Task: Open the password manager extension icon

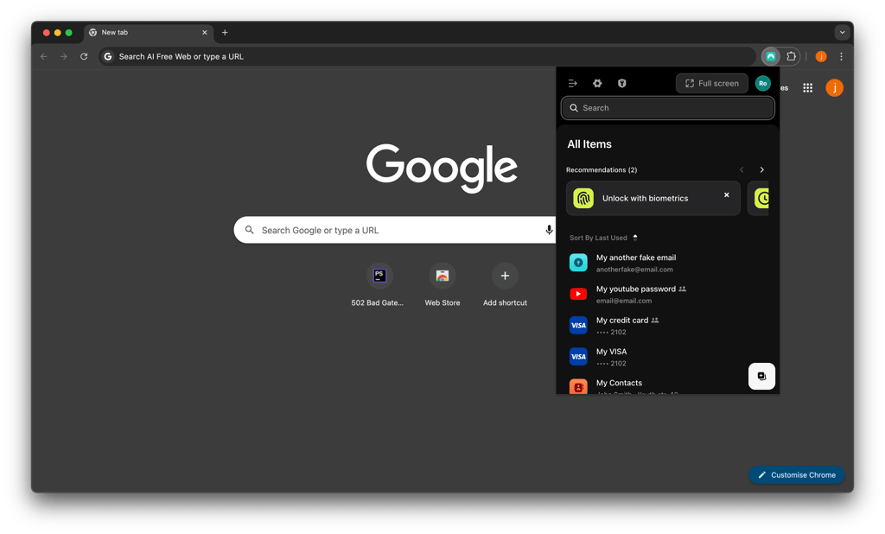Action: point(770,56)
